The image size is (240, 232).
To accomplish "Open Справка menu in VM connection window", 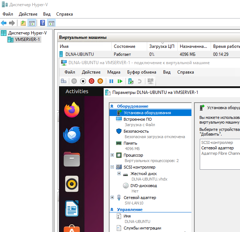I will click(x=186, y=72).
